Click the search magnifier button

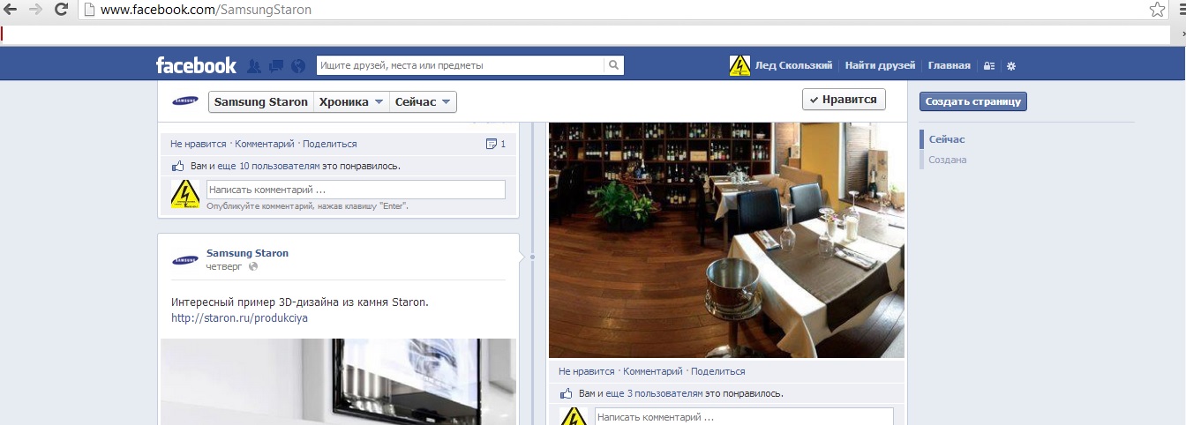coord(614,65)
